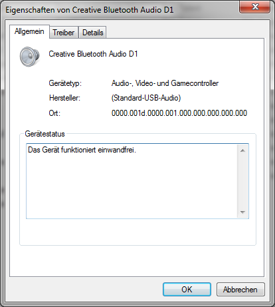Click the speaker device icon

tap(29, 57)
